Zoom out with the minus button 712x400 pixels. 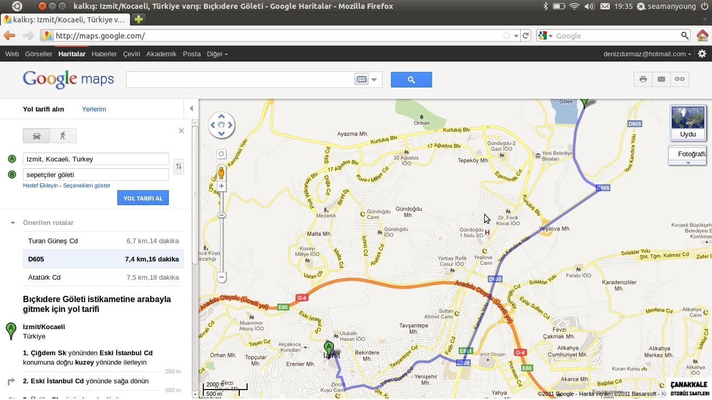222,277
